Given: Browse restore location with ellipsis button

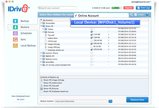Looking at the screenshot, I should pos(110,101).
